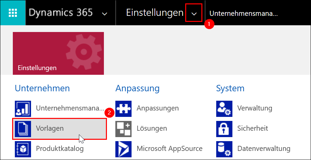
Task: Click the Anpassungen puzzle piece icon
Action: pos(123,109)
